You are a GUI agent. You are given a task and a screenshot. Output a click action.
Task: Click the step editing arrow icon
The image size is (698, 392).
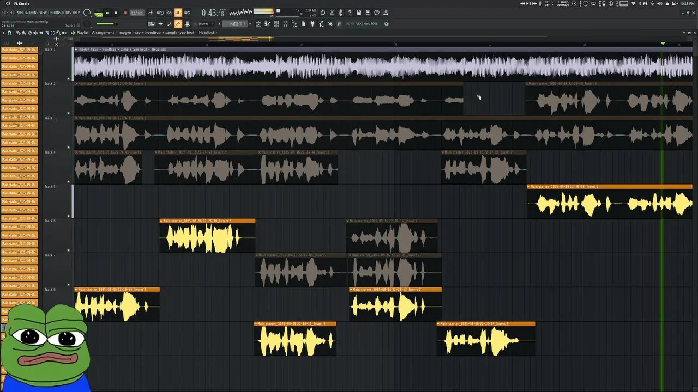tap(160, 24)
